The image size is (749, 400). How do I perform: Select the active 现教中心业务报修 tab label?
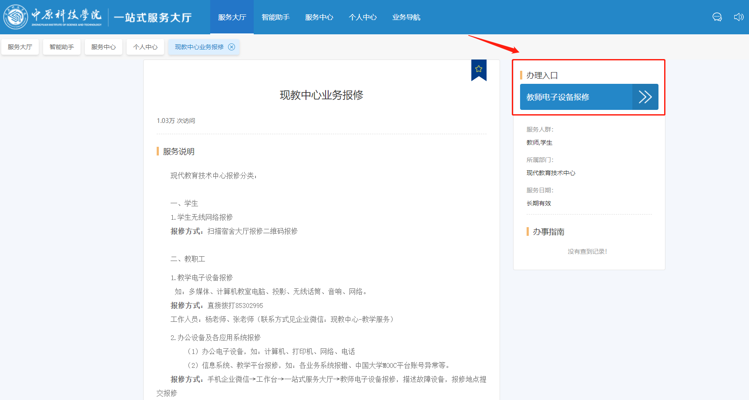click(199, 47)
